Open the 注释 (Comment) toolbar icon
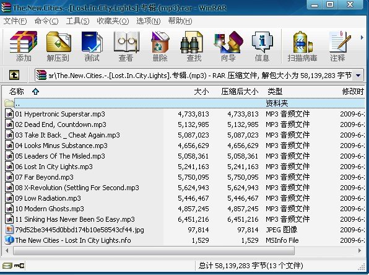The height and width of the screenshot is (275, 369). pyautogui.click(x=339, y=46)
